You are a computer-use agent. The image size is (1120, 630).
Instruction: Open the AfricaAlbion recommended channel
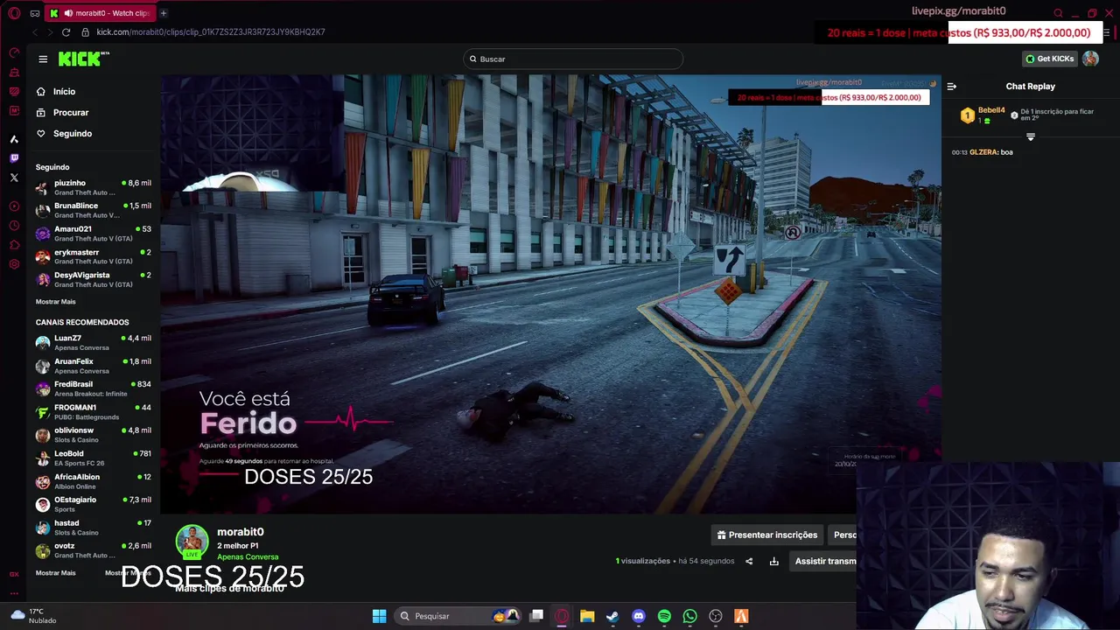[93, 481]
